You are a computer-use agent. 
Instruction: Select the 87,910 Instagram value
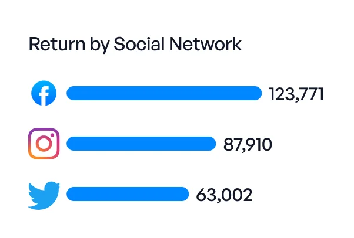248,144
